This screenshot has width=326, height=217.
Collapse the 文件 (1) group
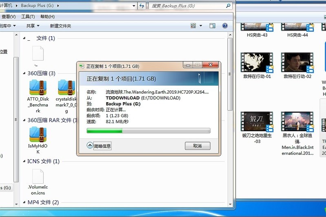[24, 38]
